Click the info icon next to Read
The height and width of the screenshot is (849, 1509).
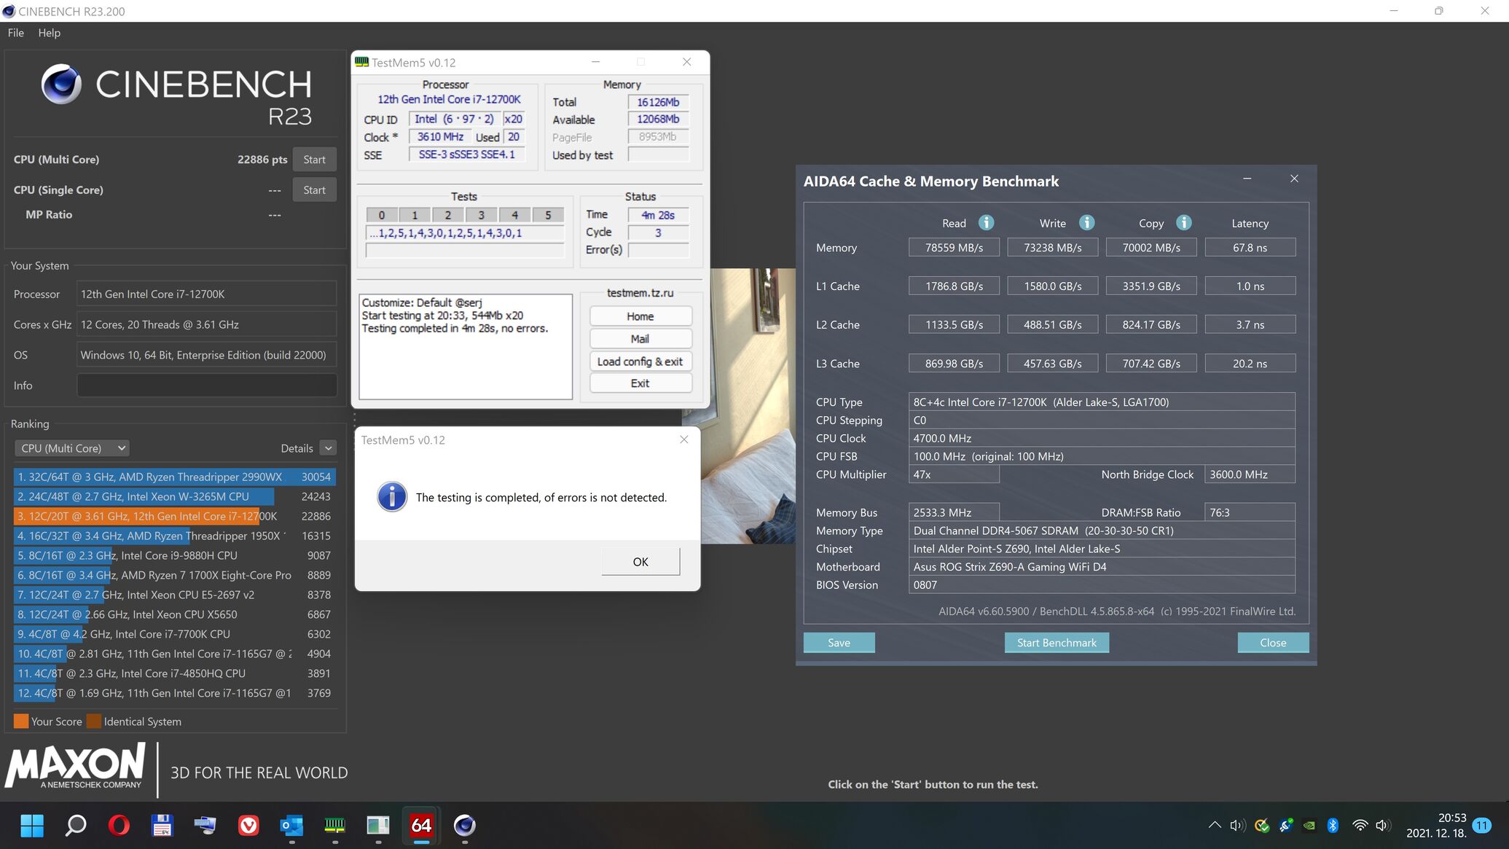(986, 223)
